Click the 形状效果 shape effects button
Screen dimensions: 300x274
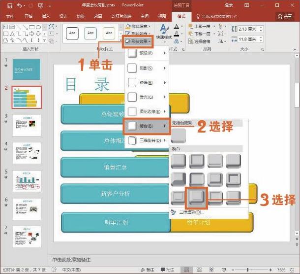pyautogui.click(x=138, y=41)
